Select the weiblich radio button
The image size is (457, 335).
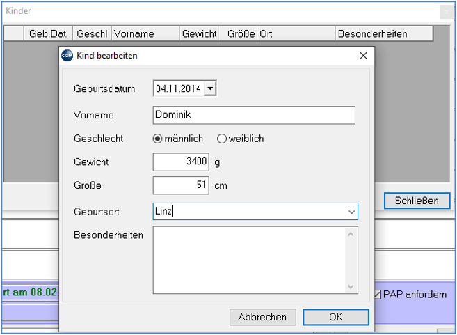[221, 139]
